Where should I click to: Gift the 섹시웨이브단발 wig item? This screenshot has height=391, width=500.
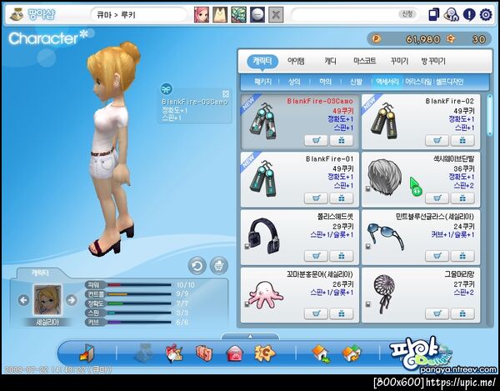(x=462, y=198)
